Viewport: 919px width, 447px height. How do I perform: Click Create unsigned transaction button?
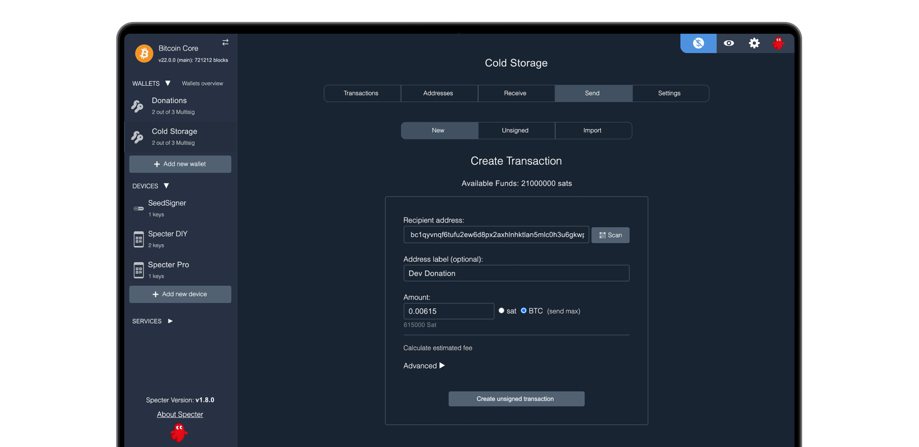516,399
